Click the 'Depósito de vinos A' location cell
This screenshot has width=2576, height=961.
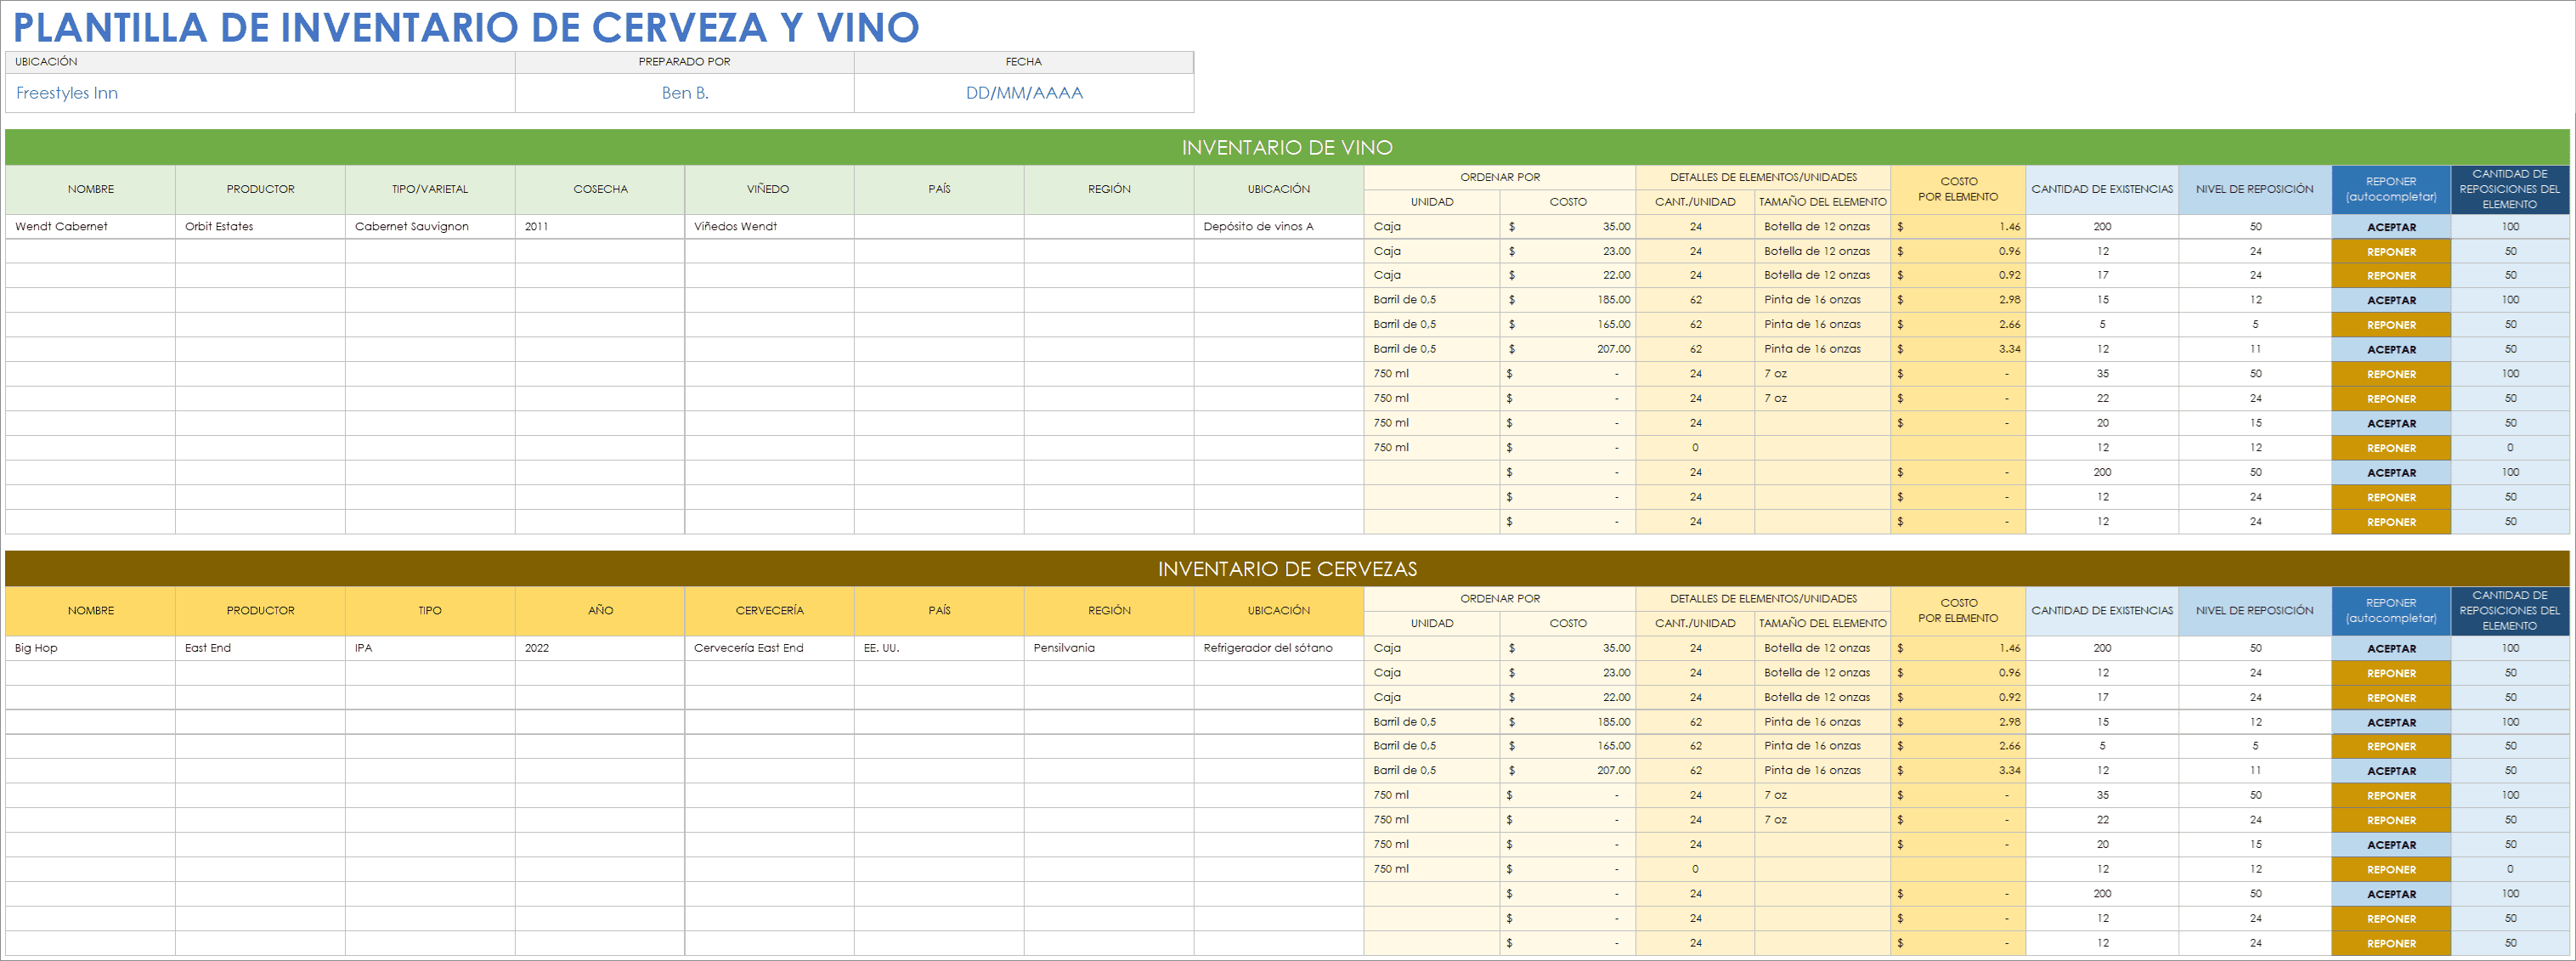(1279, 227)
